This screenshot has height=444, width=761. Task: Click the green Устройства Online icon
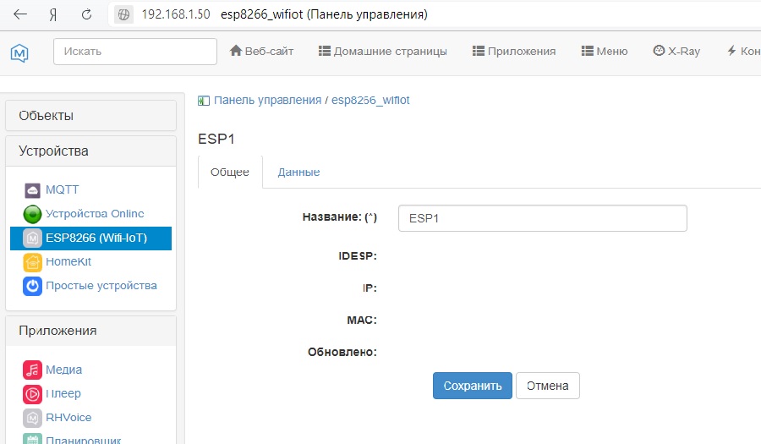(32, 214)
